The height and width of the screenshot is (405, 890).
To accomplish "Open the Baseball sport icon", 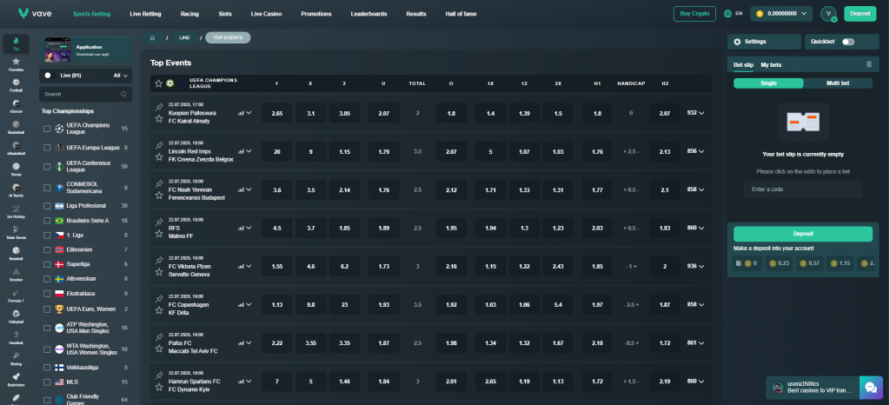I will tap(16, 250).
